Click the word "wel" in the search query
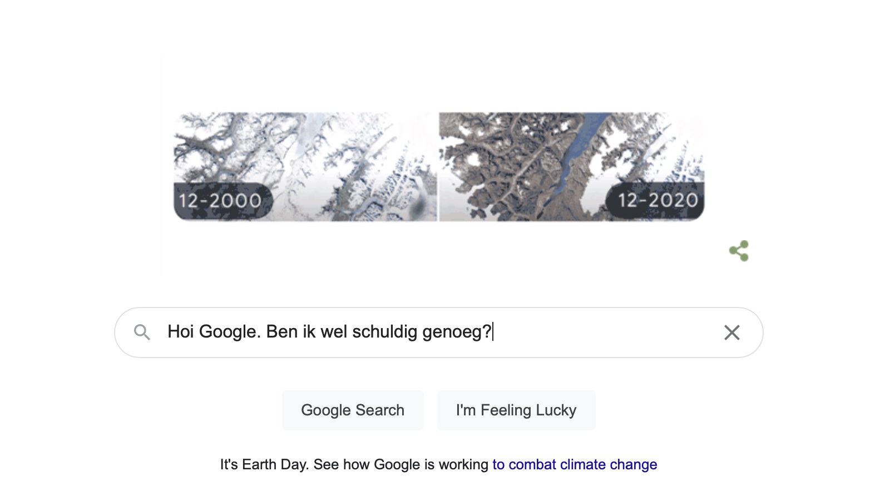870x496 pixels. point(334,332)
